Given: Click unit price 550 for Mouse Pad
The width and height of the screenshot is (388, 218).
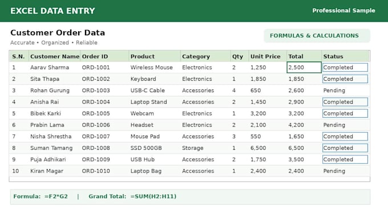Looking at the screenshot, I should [256, 137].
